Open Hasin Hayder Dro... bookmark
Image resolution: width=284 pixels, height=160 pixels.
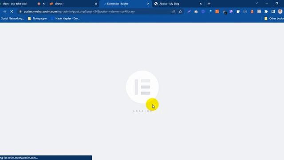coord(65,18)
